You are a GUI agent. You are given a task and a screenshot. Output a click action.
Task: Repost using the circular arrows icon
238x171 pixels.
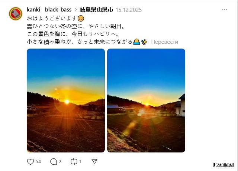tap(74, 162)
